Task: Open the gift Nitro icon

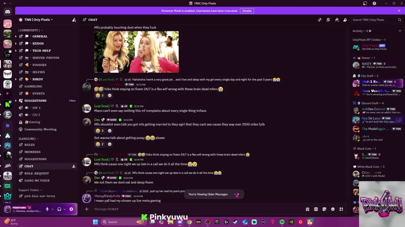Action: point(307,209)
